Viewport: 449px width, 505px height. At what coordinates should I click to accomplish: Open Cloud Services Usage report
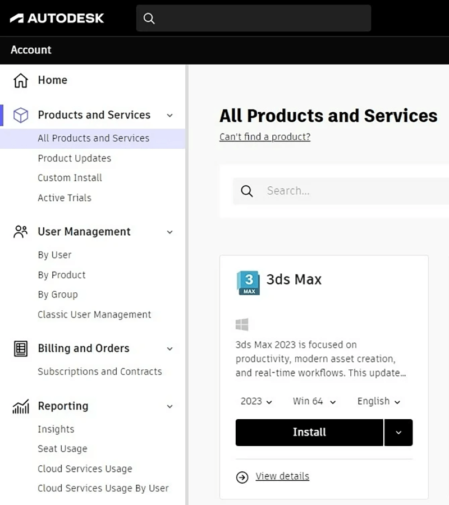coord(85,469)
